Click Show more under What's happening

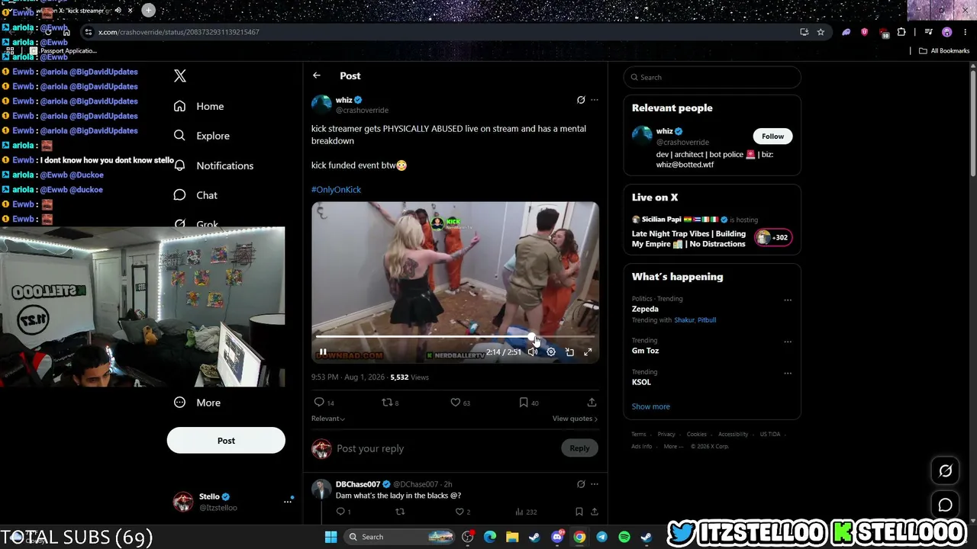pos(651,406)
